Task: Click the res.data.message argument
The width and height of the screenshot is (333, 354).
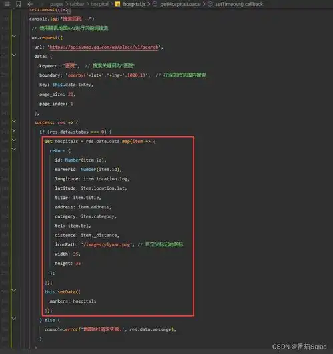Action: pos(150,329)
